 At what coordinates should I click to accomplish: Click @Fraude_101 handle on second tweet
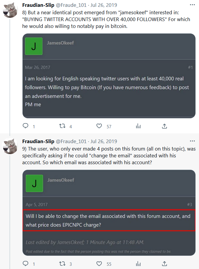click(x=71, y=141)
